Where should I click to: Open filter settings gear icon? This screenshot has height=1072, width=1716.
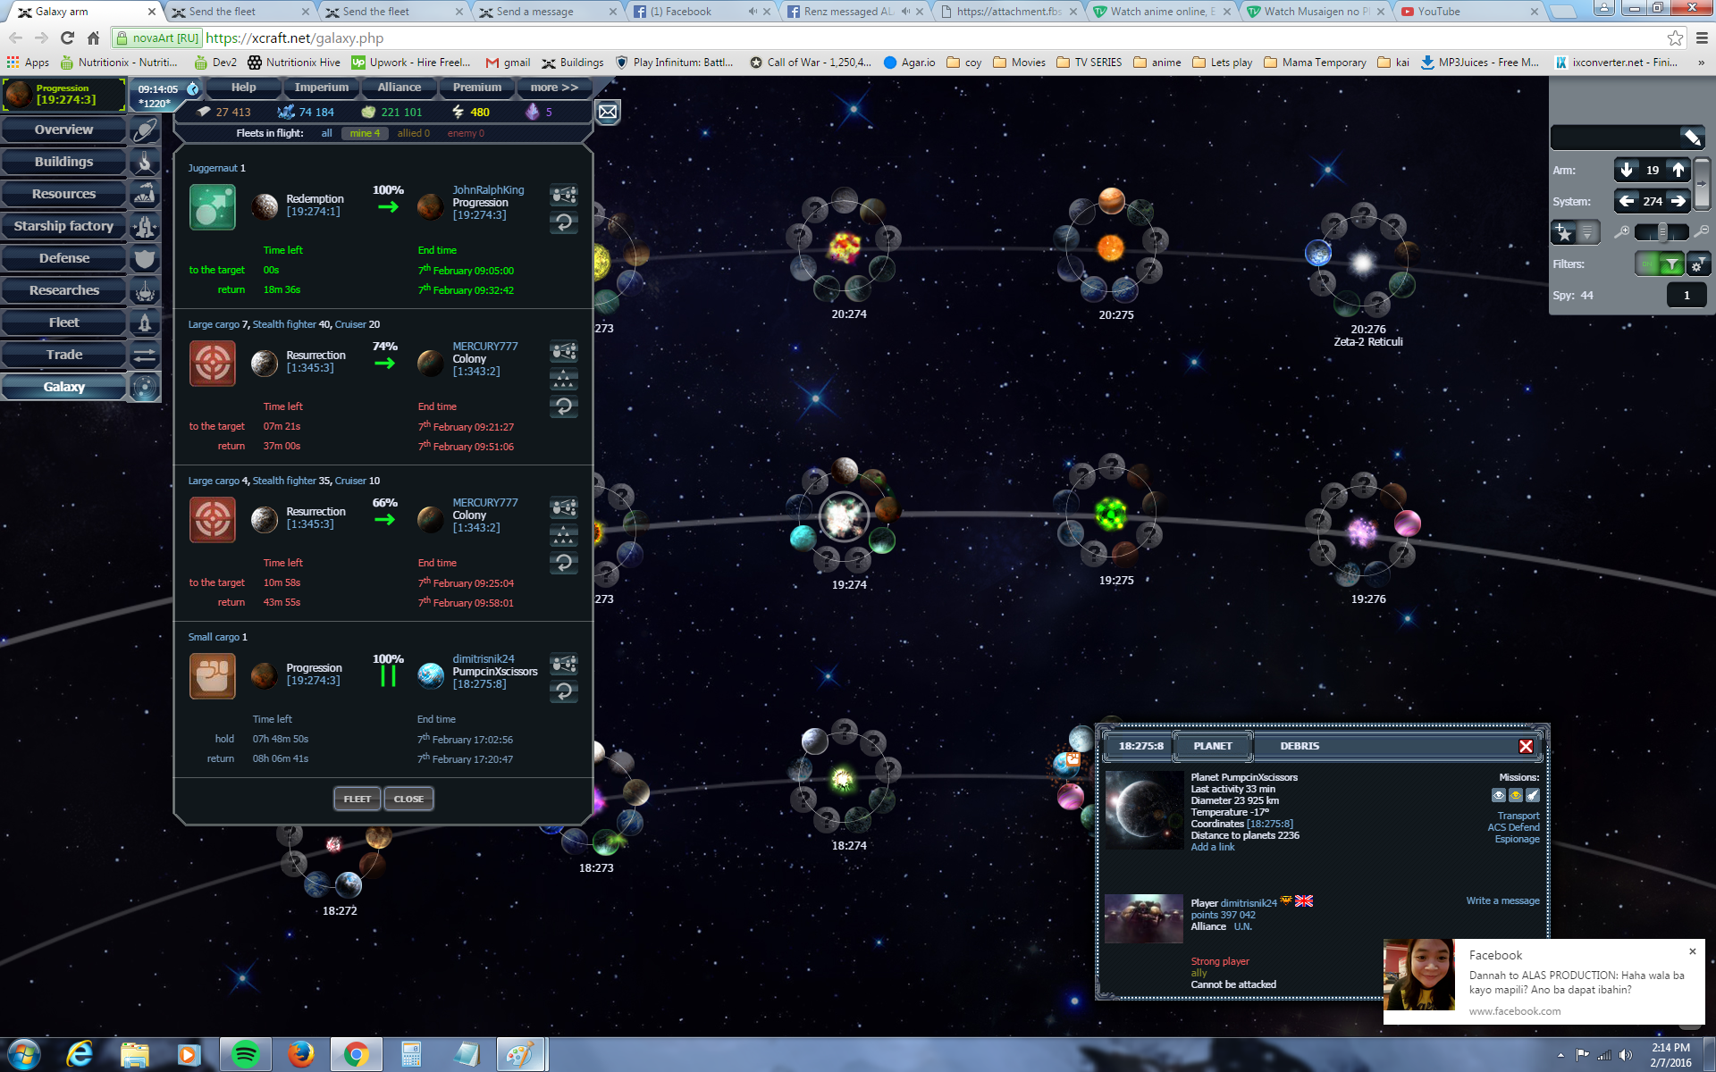click(x=1697, y=264)
